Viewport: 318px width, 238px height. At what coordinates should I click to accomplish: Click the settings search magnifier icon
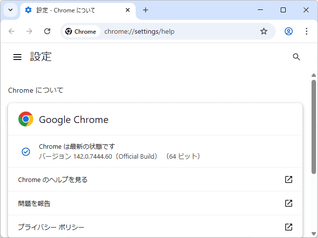coord(297,57)
